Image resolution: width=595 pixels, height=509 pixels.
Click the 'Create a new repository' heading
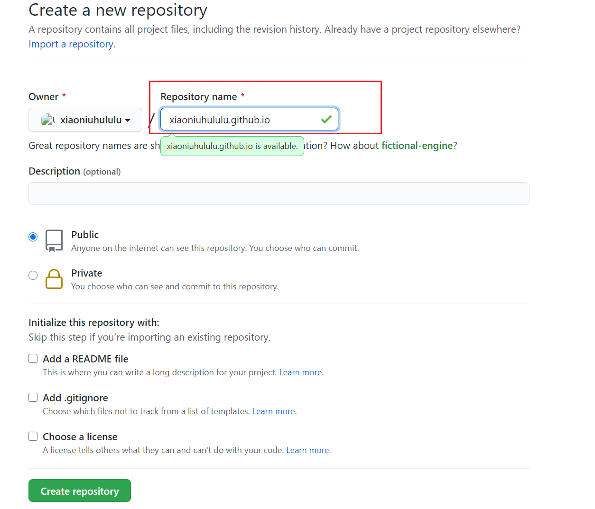coord(118,10)
